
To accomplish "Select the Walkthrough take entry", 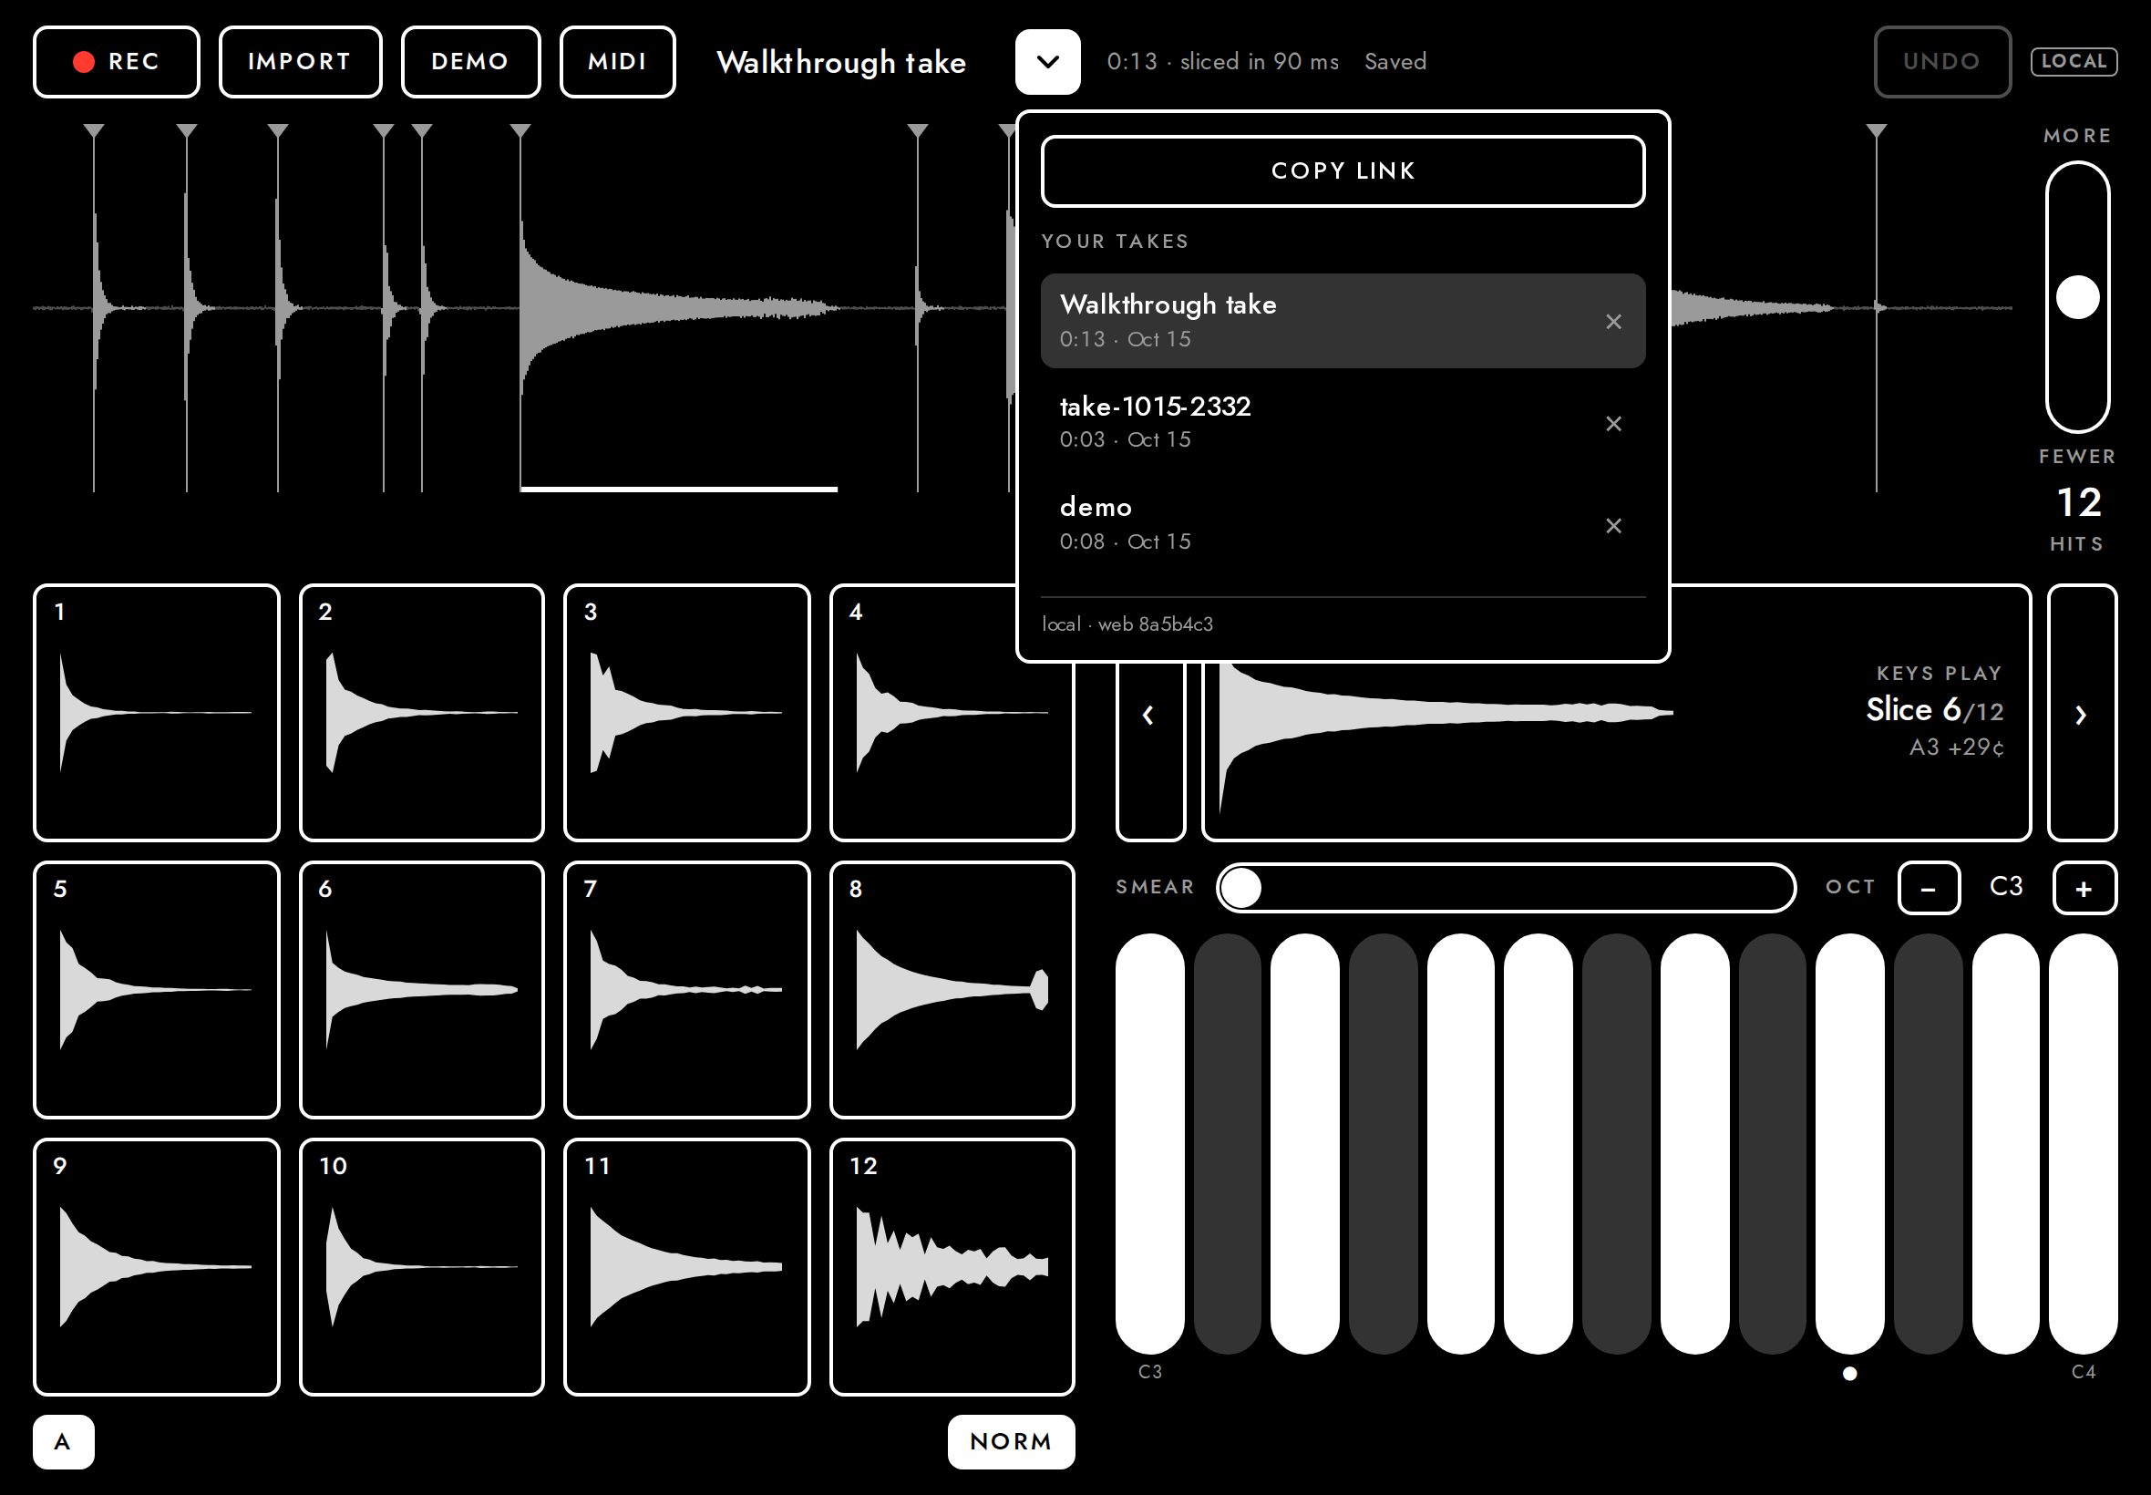I will (x=1343, y=320).
